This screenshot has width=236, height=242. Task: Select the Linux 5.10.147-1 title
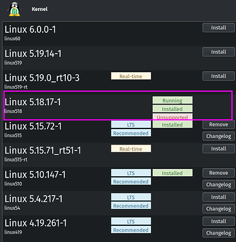(x=35, y=175)
